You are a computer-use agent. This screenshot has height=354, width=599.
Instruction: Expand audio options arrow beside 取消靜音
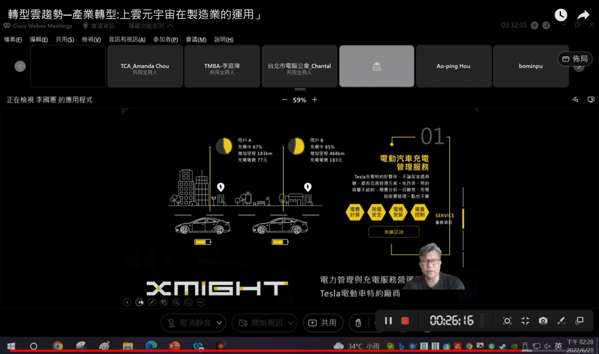(x=219, y=322)
